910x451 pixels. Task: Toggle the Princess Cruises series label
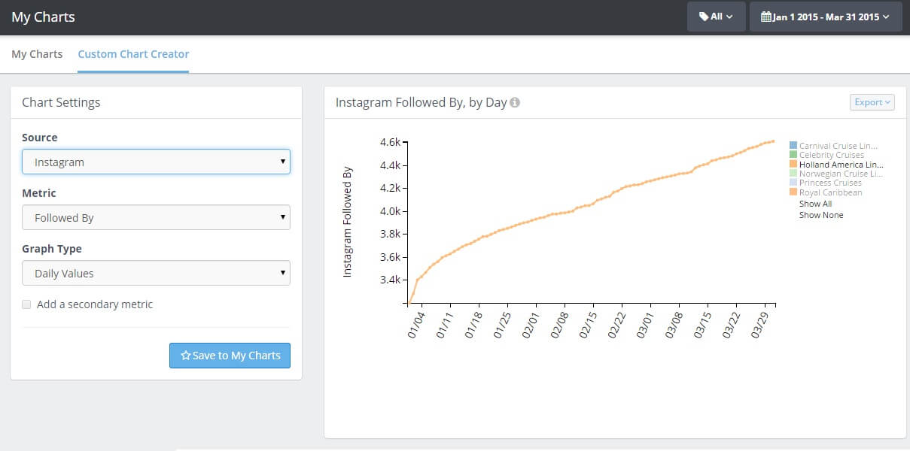pyautogui.click(x=830, y=183)
